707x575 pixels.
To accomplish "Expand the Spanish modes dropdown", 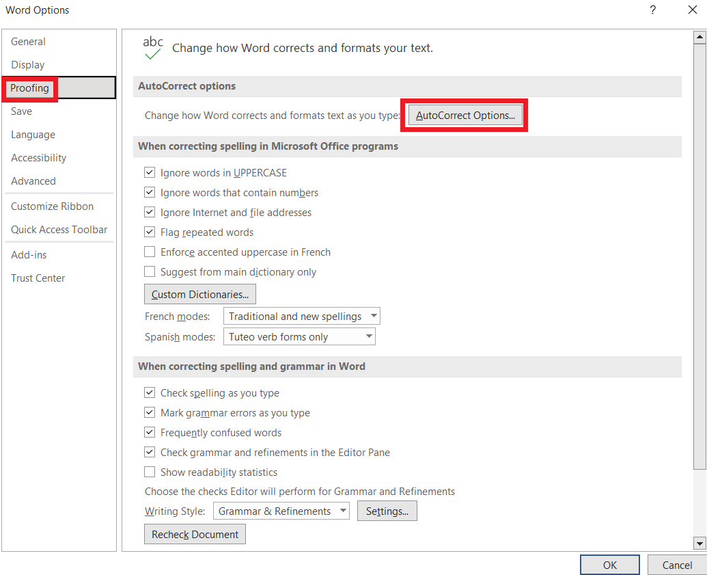I will point(299,336).
